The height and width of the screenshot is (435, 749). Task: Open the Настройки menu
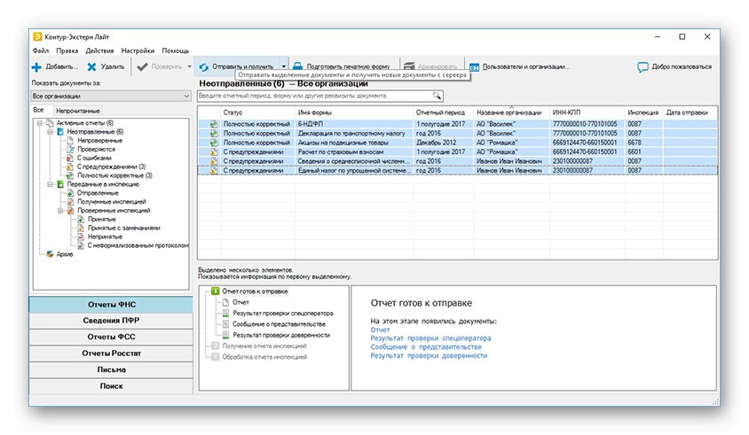click(x=138, y=50)
